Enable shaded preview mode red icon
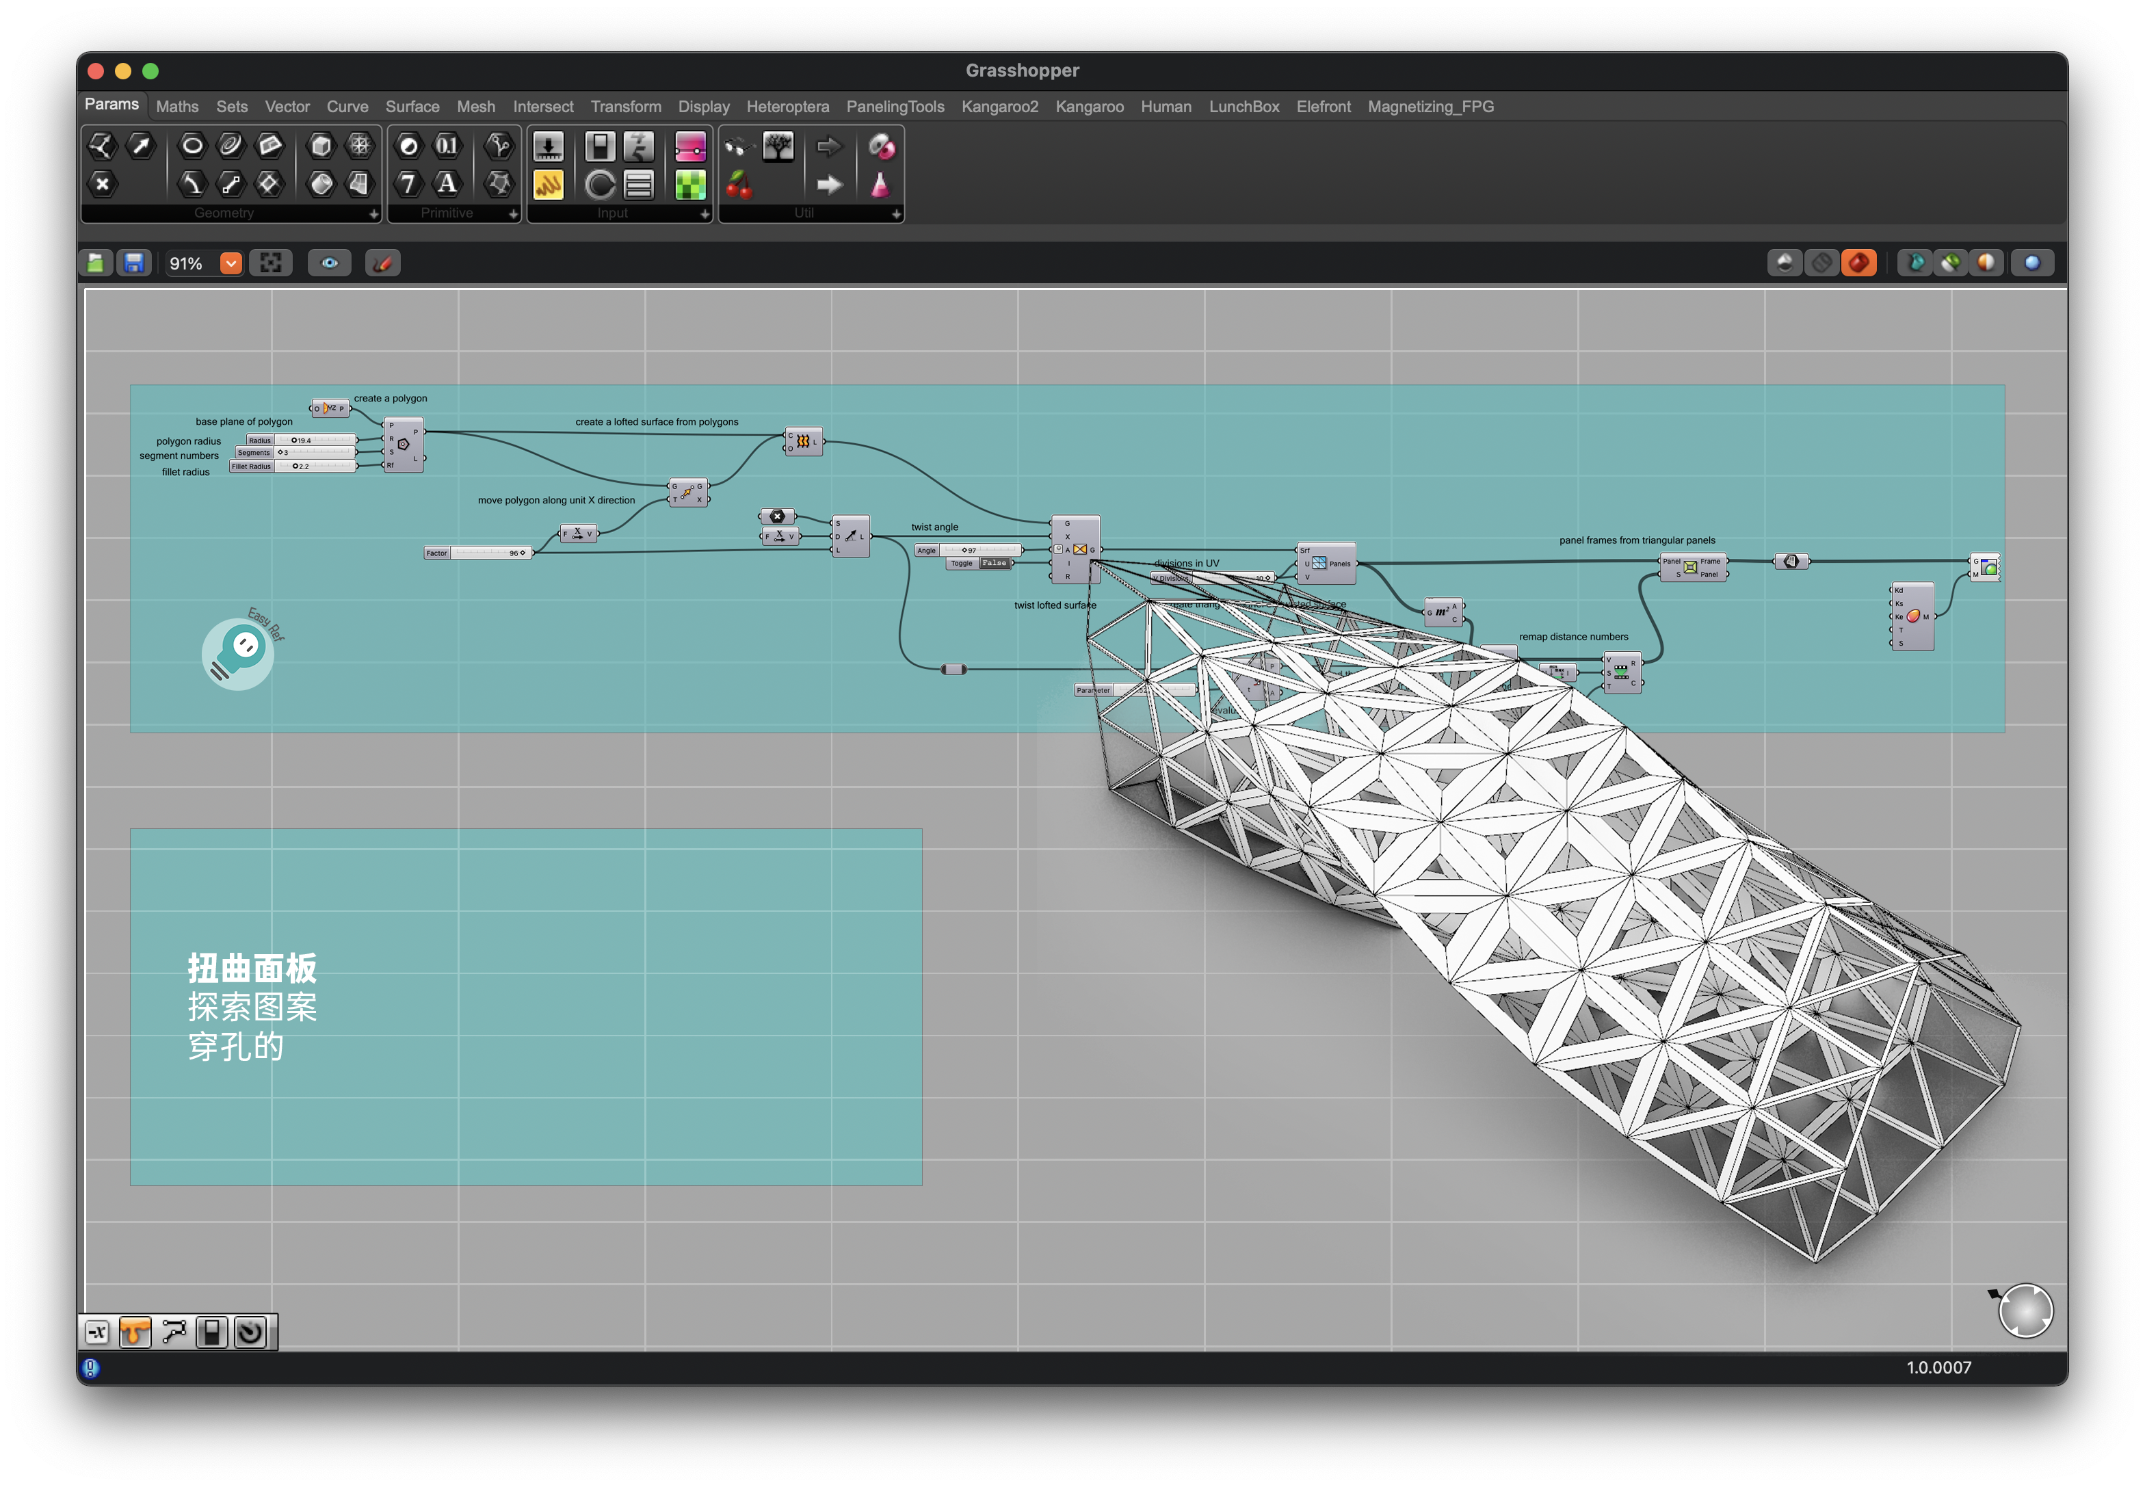 pyautogui.click(x=1858, y=263)
